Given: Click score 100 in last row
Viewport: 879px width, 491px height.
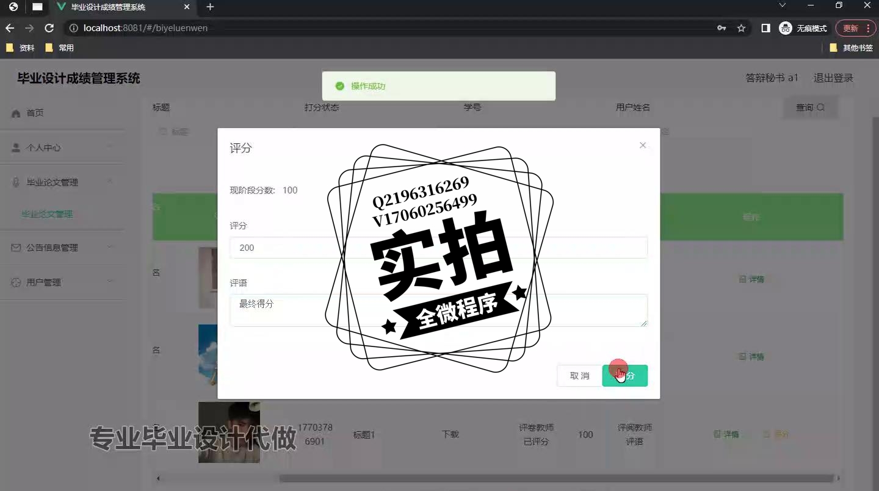Looking at the screenshot, I should 585,434.
